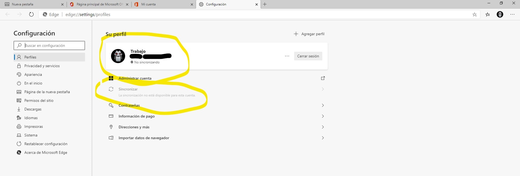520x176 pixels.
Task: Click Agregar perfil
Action: point(309,34)
